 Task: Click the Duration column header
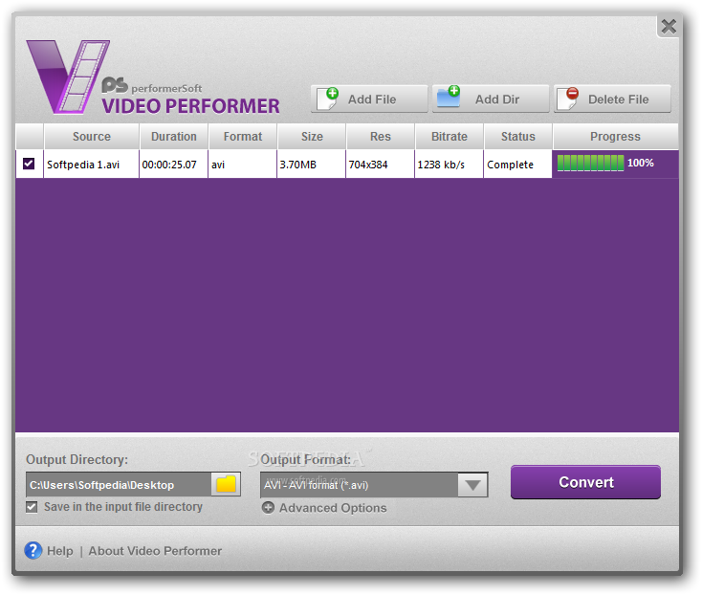click(x=174, y=136)
